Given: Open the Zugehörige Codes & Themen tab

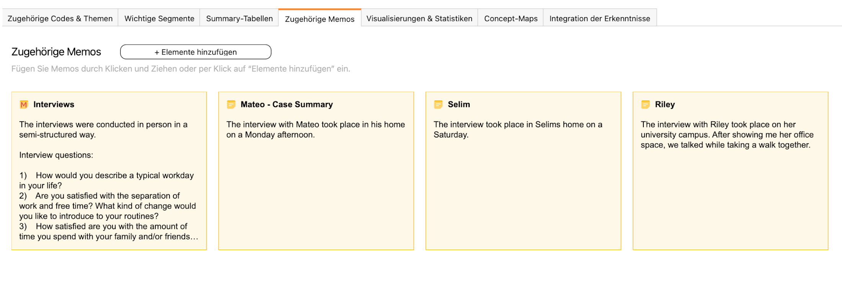Looking at the screenshot, I should [60, 18].
